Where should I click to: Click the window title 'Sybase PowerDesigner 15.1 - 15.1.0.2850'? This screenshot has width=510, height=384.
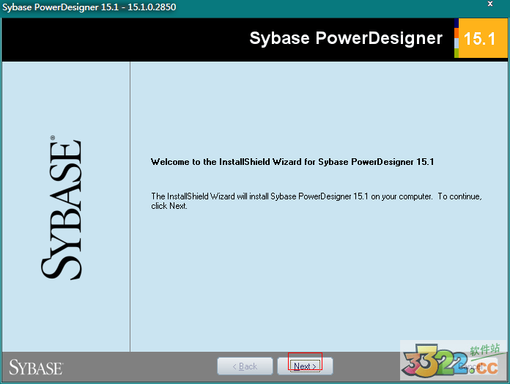coord(89,7)
